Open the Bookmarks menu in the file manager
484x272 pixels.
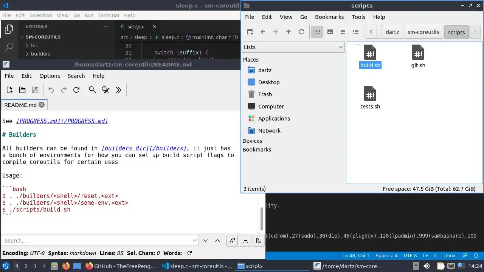click(329, 17)
